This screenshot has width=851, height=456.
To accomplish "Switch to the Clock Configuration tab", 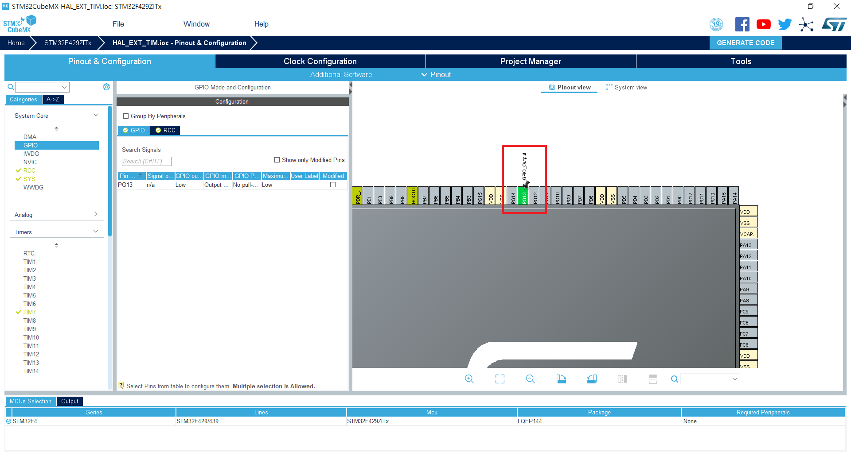I will (x=320, y=61).
